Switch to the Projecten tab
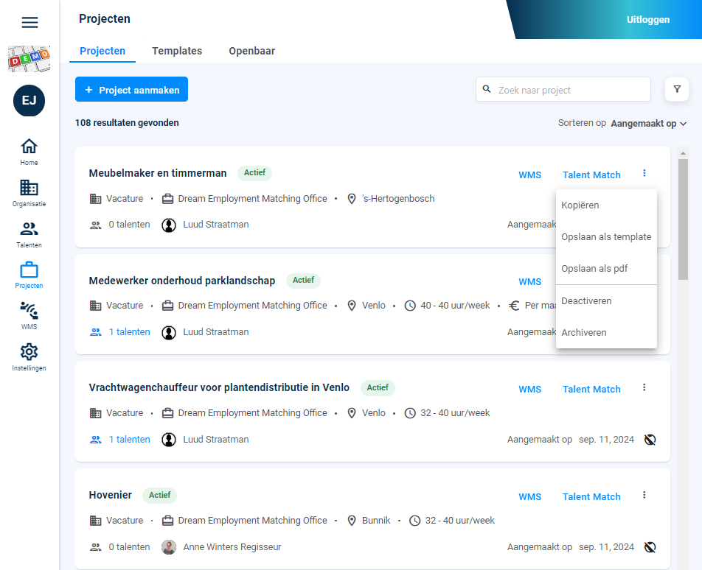Viewport: 702px width, 570px height. (102, 51)
